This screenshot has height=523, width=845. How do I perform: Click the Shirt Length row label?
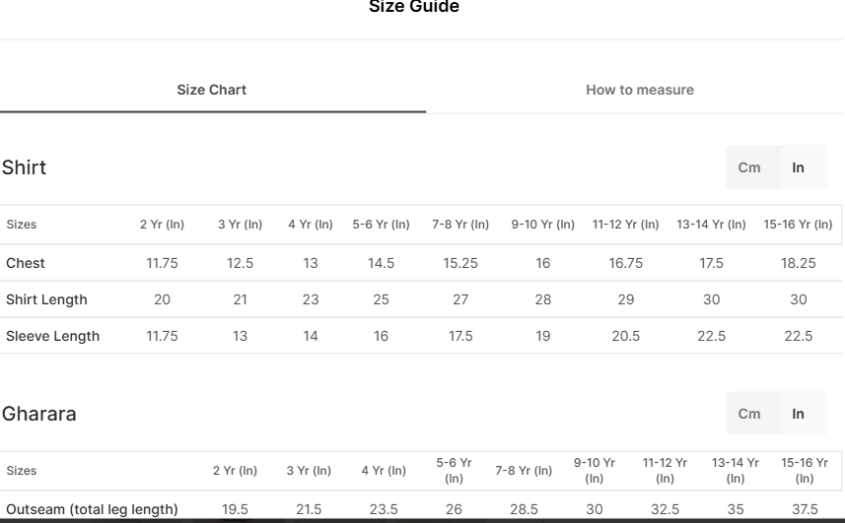[x=46, y=299]
